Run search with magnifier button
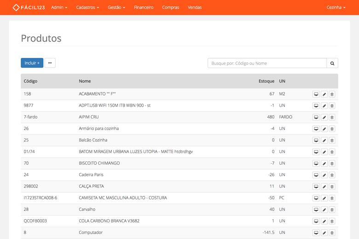The height and width of the screenshot is (239, 359). 332,63
